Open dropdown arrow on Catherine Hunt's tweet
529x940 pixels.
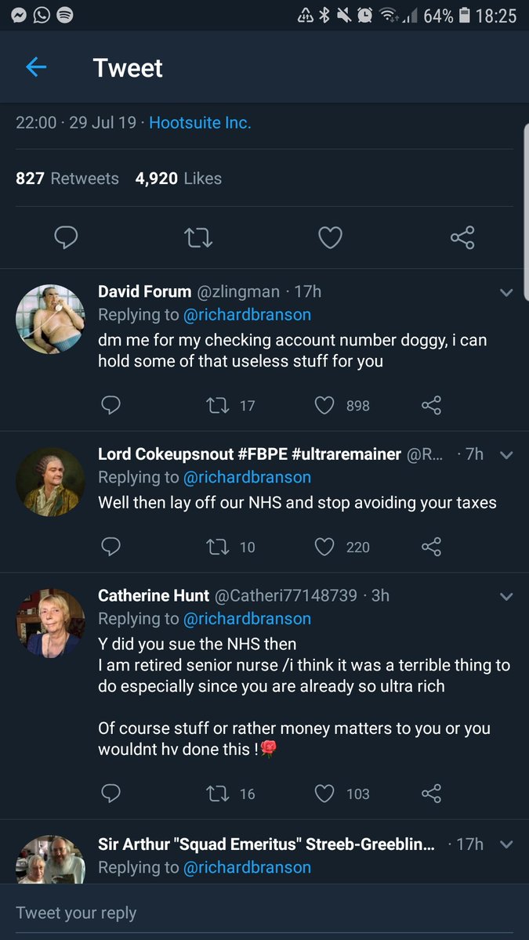tap(506, 597)
